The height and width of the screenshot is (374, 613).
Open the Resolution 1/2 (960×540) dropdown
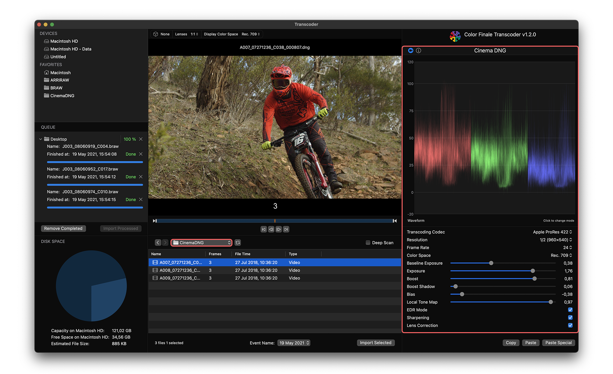coord(556,240)
